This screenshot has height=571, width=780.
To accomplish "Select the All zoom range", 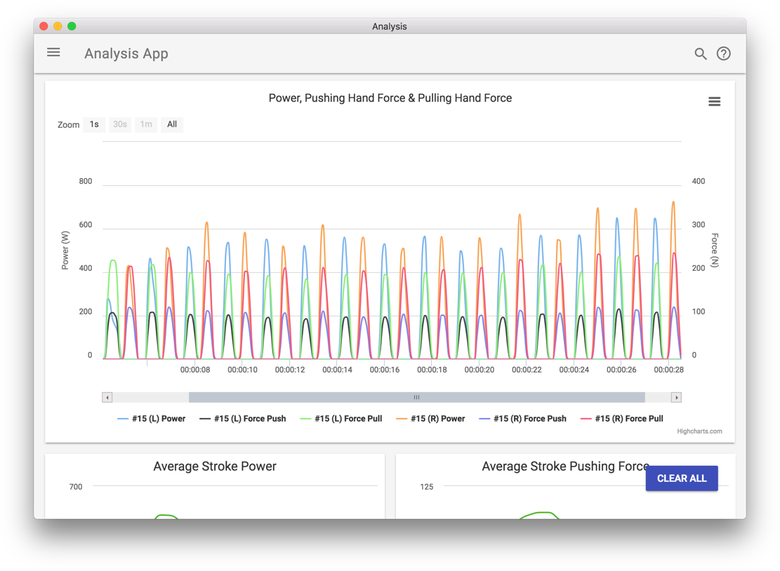I will coord(172,124).
